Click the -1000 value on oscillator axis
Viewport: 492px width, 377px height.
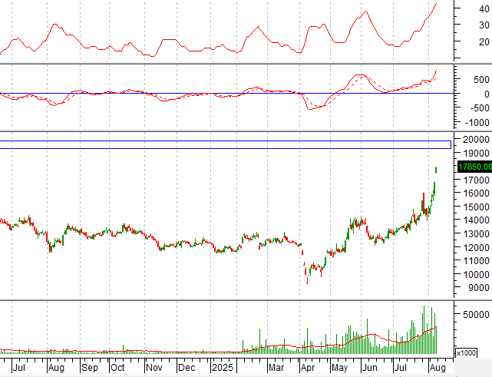[477, 122]
